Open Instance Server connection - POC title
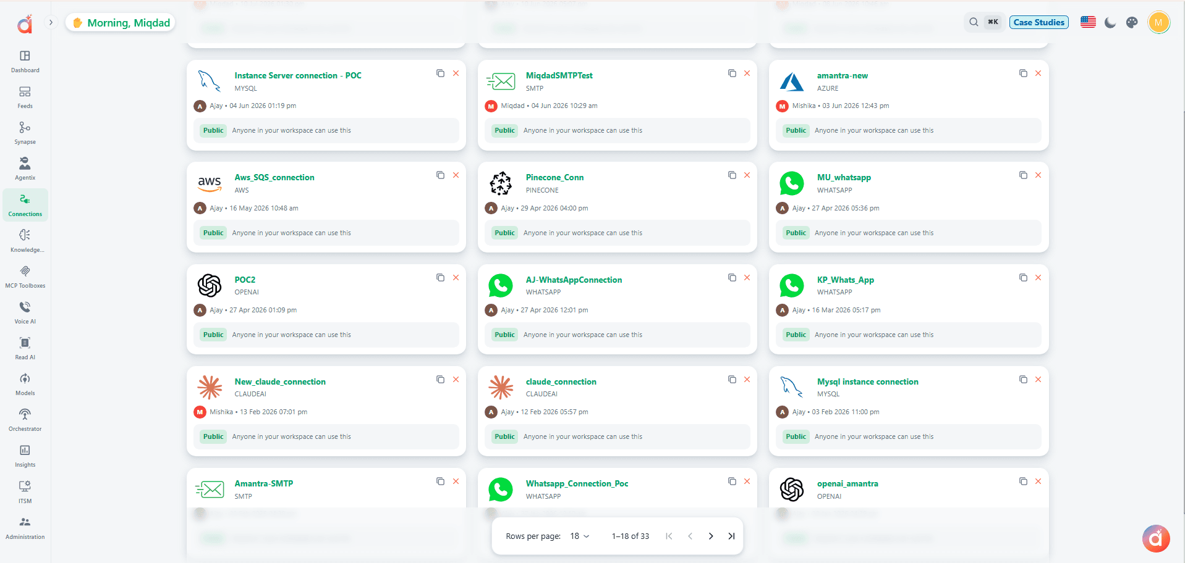This screenshot has height=563, width=1185. (298, 75)
